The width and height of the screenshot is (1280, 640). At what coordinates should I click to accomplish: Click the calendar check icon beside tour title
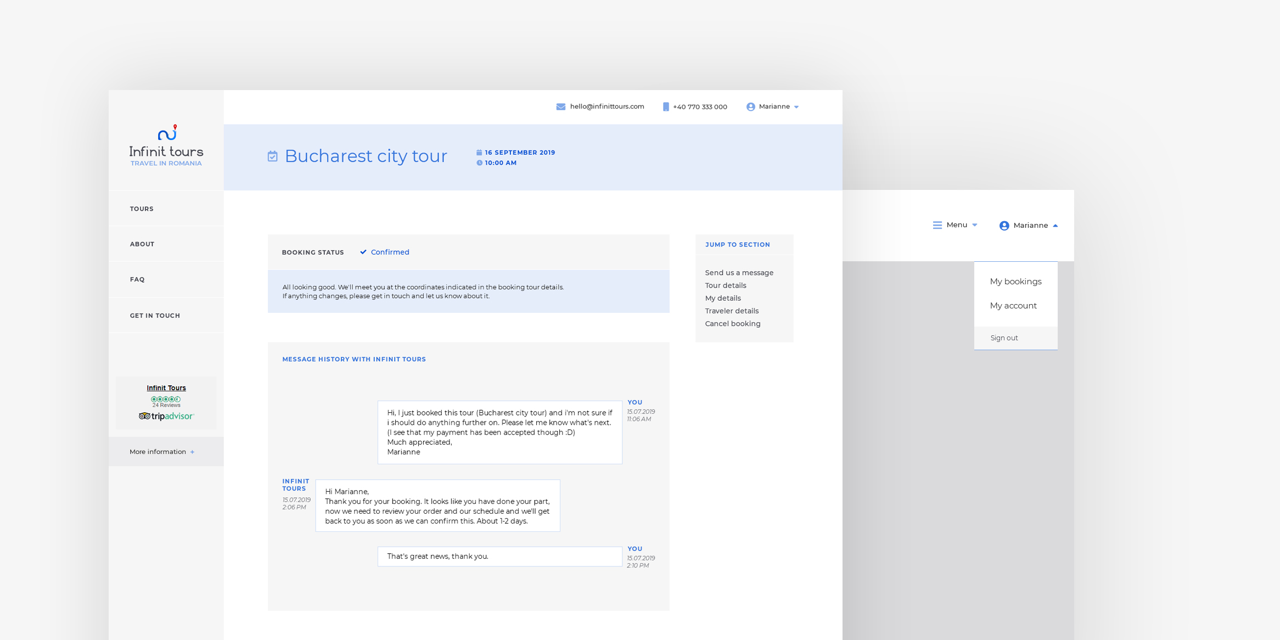(273, 156)
